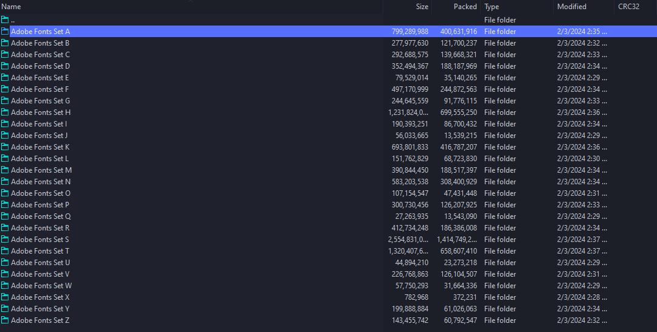Click folder icon of Adobe Fonts Set G
Screen dimensions: 657x332
5,100
